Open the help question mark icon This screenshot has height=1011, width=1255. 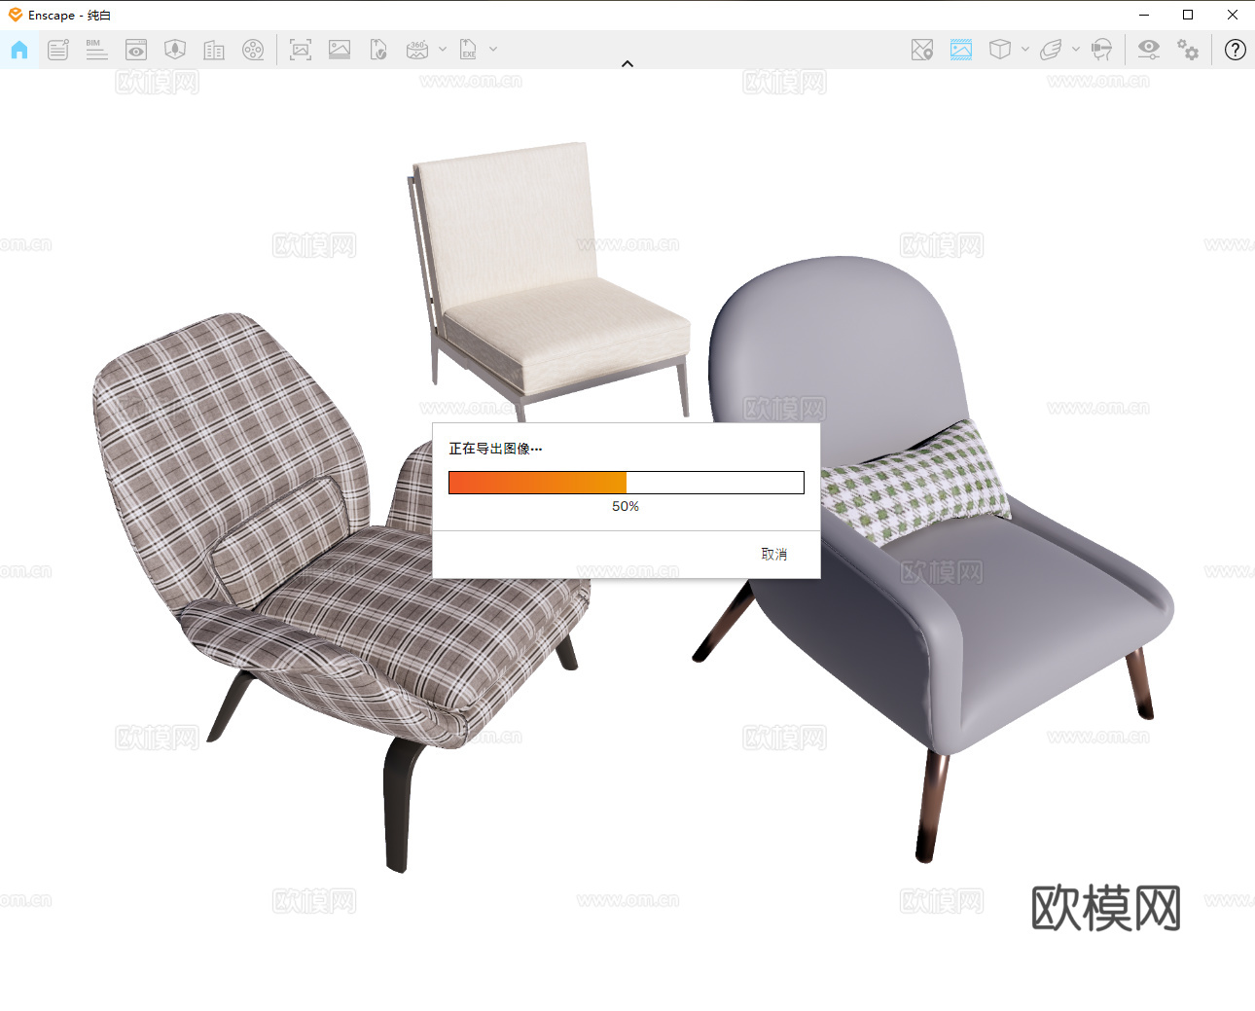[1236, 50]
